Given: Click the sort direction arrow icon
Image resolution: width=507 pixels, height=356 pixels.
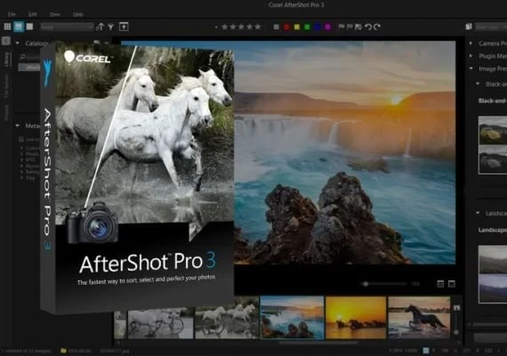Looking at the screenshot, I should [101, 27].
